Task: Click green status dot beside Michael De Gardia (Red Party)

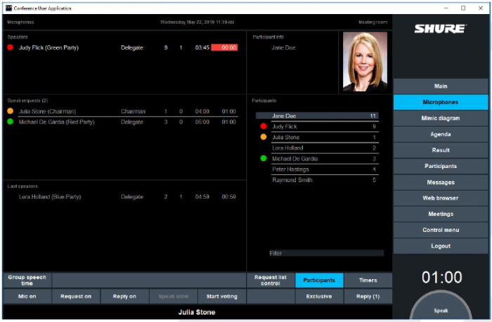Action: [10, 122]
